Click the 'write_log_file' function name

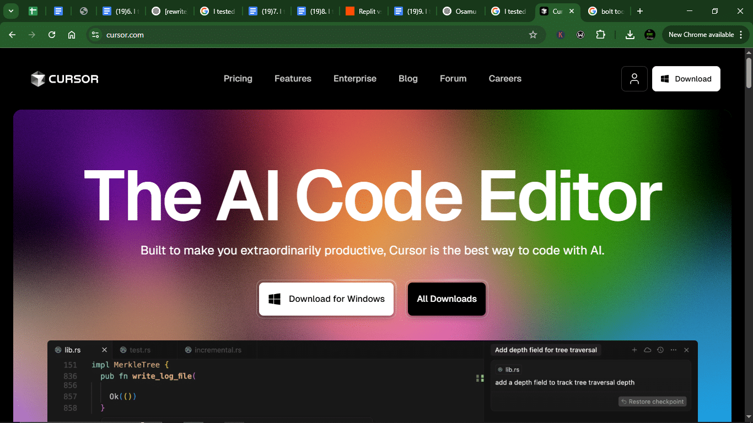(162, 376)
